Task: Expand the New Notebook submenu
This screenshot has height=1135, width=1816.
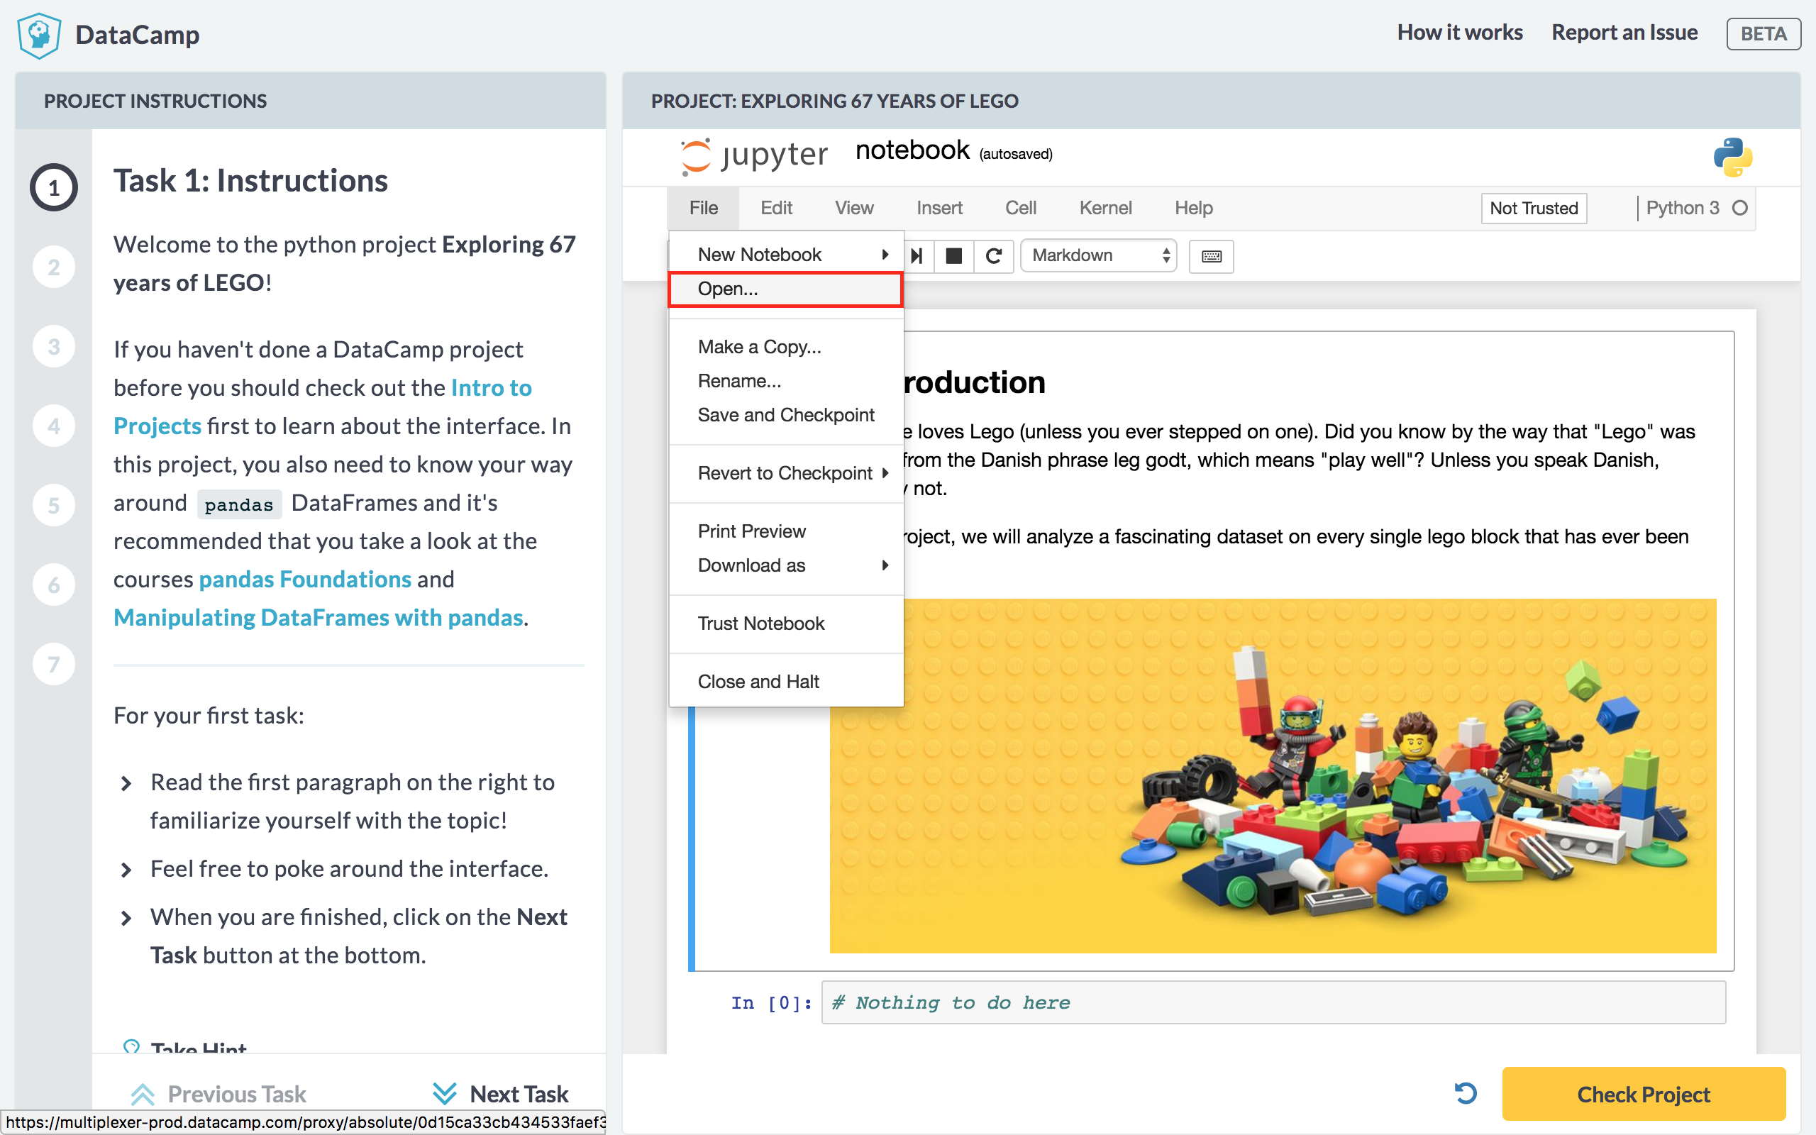Action: click(785, 255)
